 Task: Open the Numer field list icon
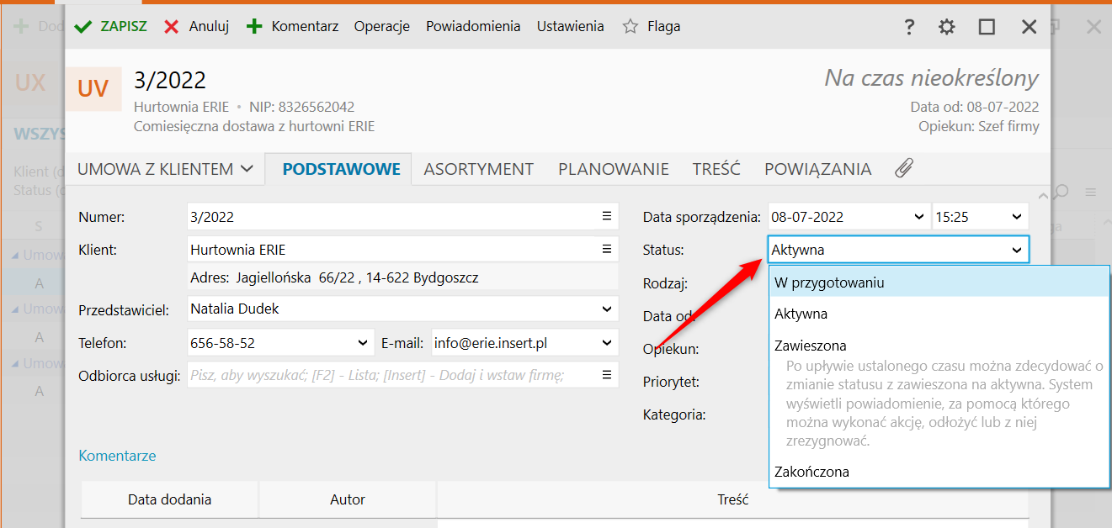(607, 216)
